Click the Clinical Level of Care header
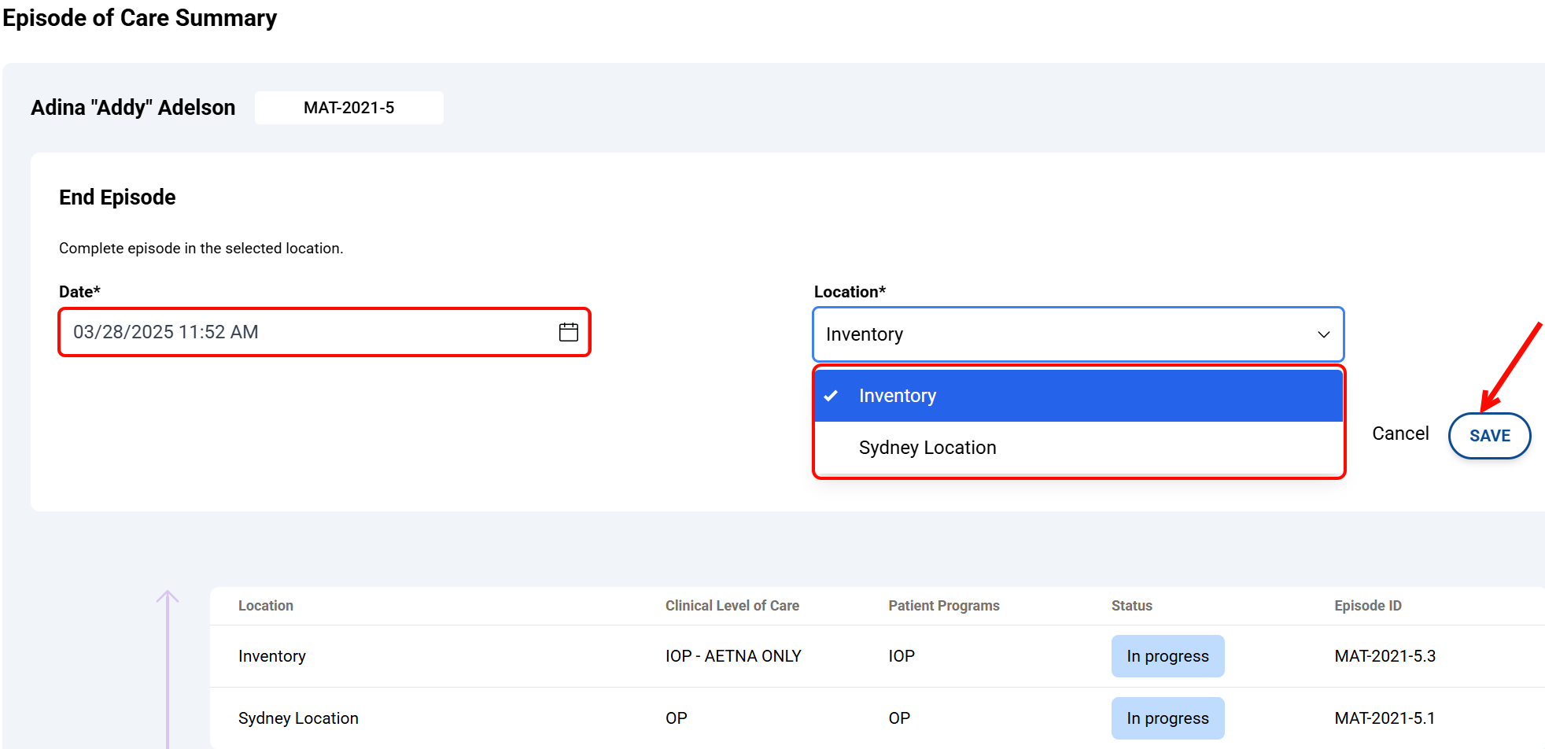The image size is (1545, 749). [732, 606]
